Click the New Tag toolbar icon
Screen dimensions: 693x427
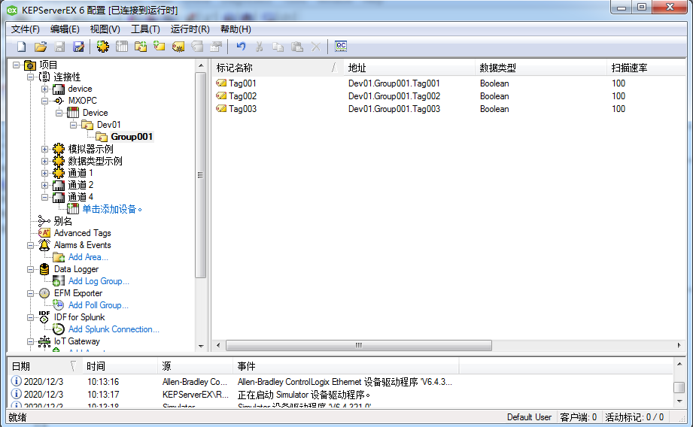click(x=160, y=47)
